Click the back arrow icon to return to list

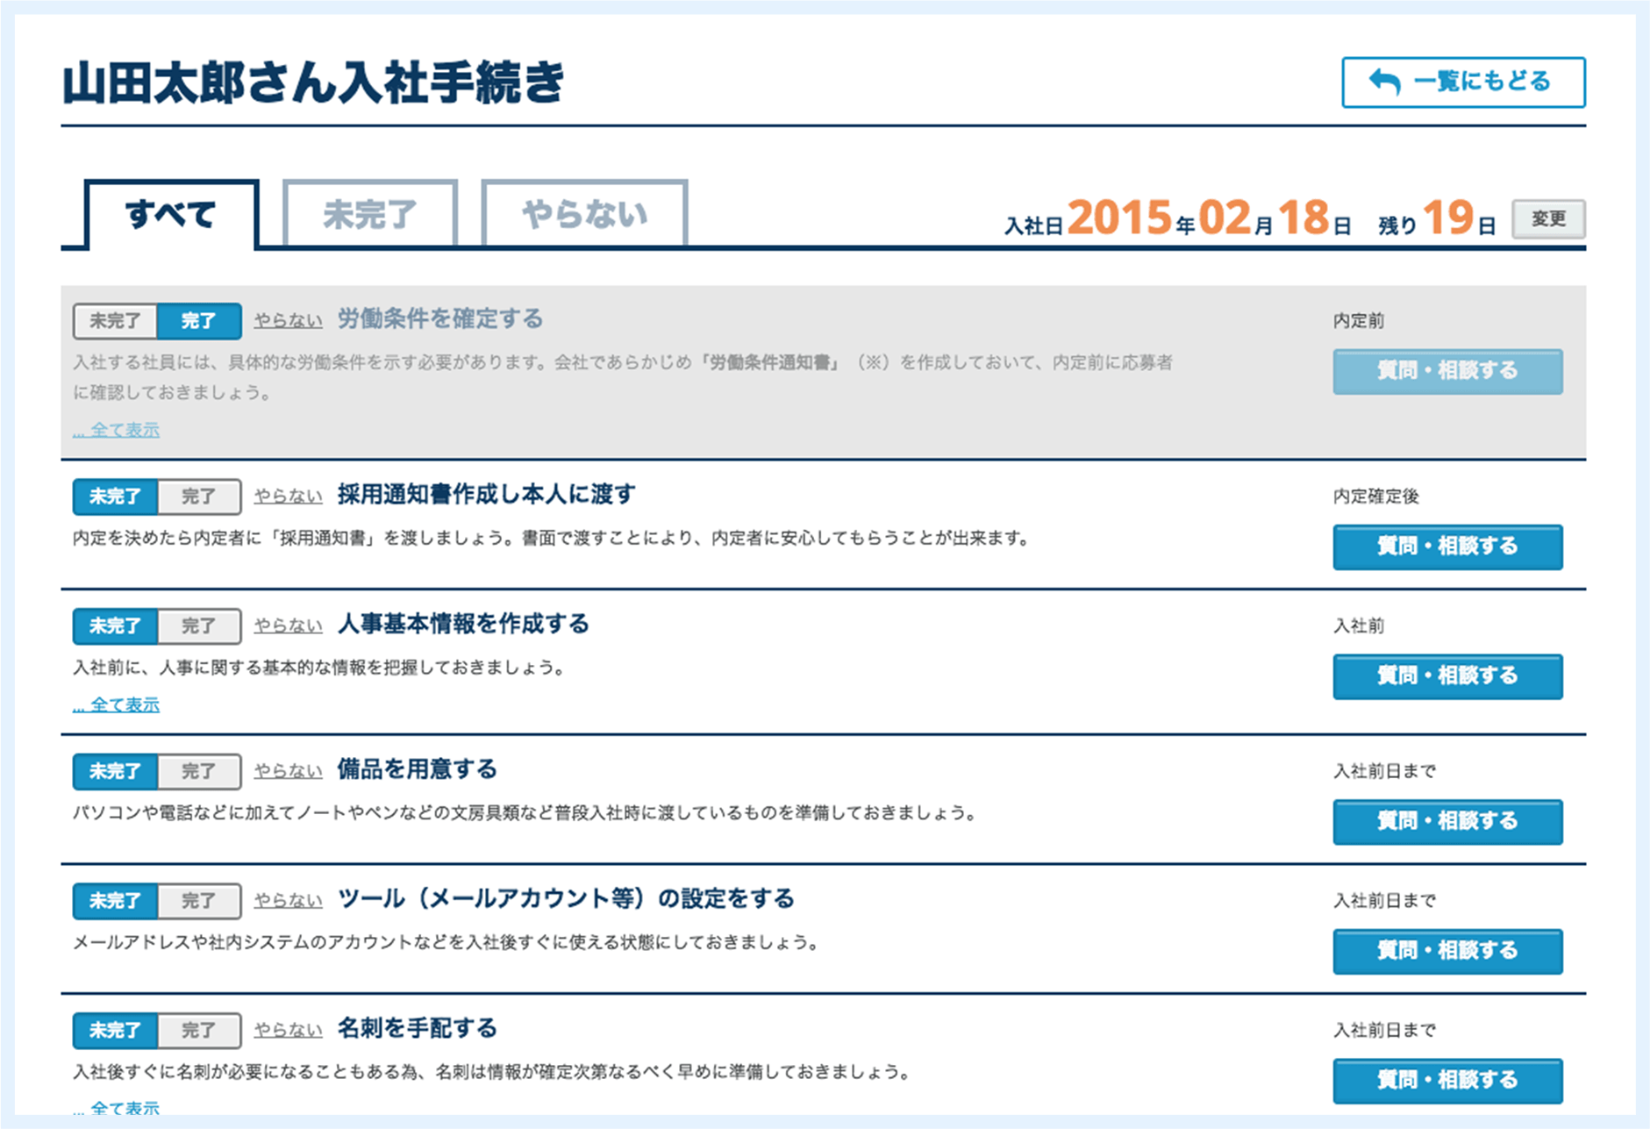(1385, 82)
